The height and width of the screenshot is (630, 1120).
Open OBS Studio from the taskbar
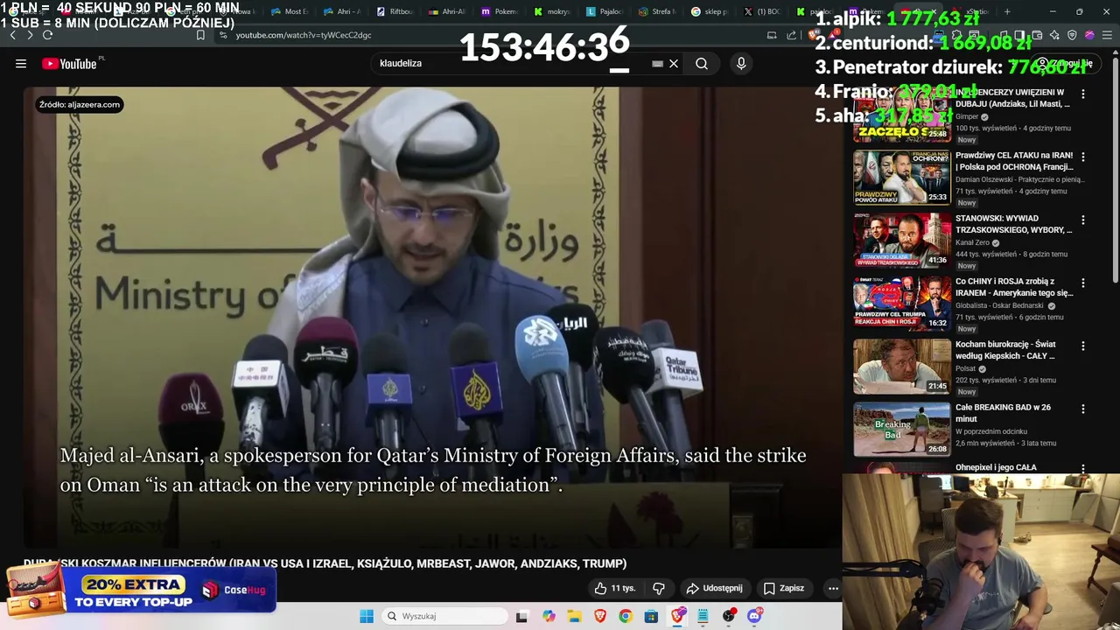tap(729, 616)
